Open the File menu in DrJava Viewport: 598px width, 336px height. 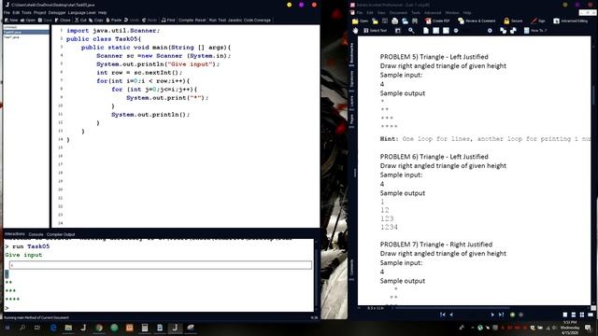click(x=7, y=12)
